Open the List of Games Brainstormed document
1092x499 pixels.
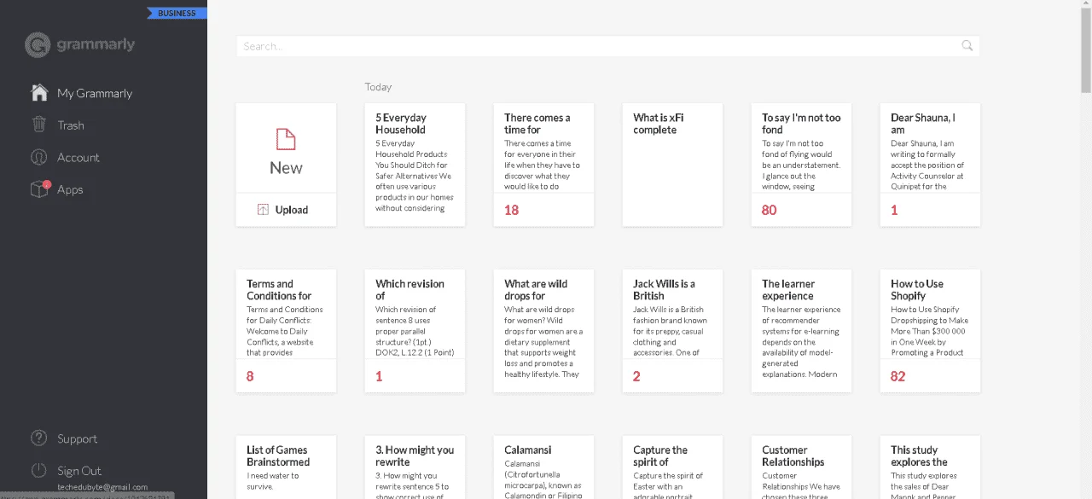pos(286,467)
